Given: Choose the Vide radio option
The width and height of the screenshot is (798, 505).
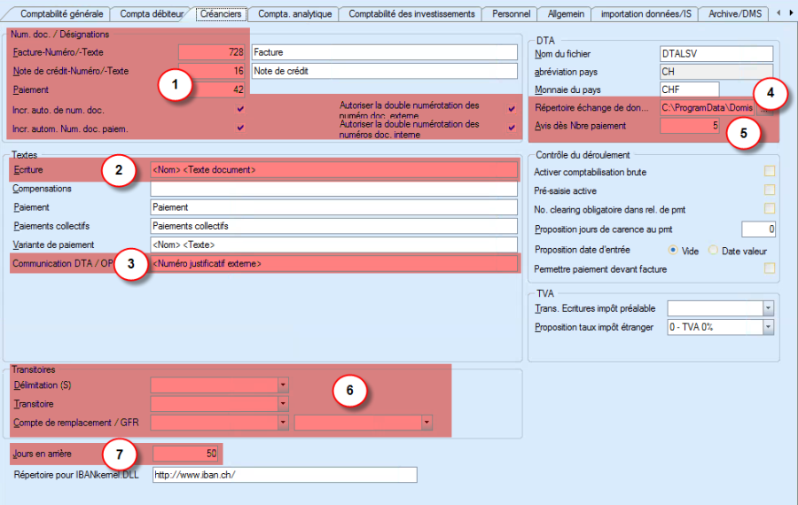Looking at the screenshot, I should (673, 251).
